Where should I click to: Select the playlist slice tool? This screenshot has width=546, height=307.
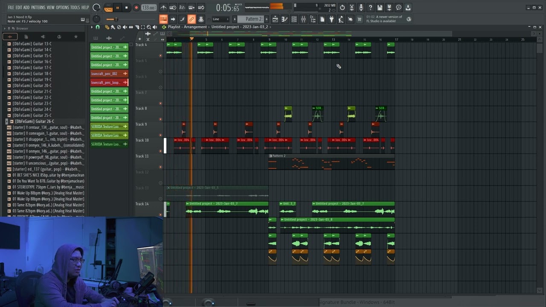point(137,27)
